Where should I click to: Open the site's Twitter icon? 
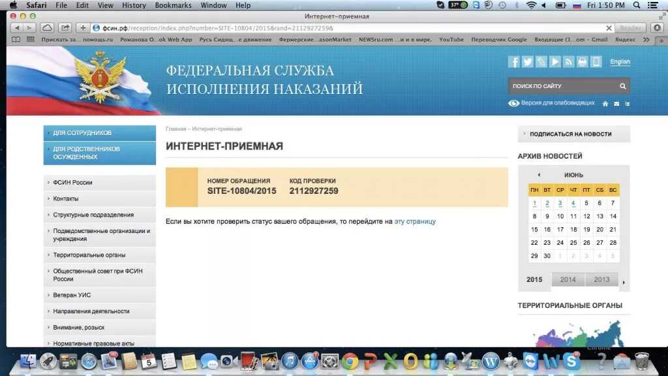point(527,62)
